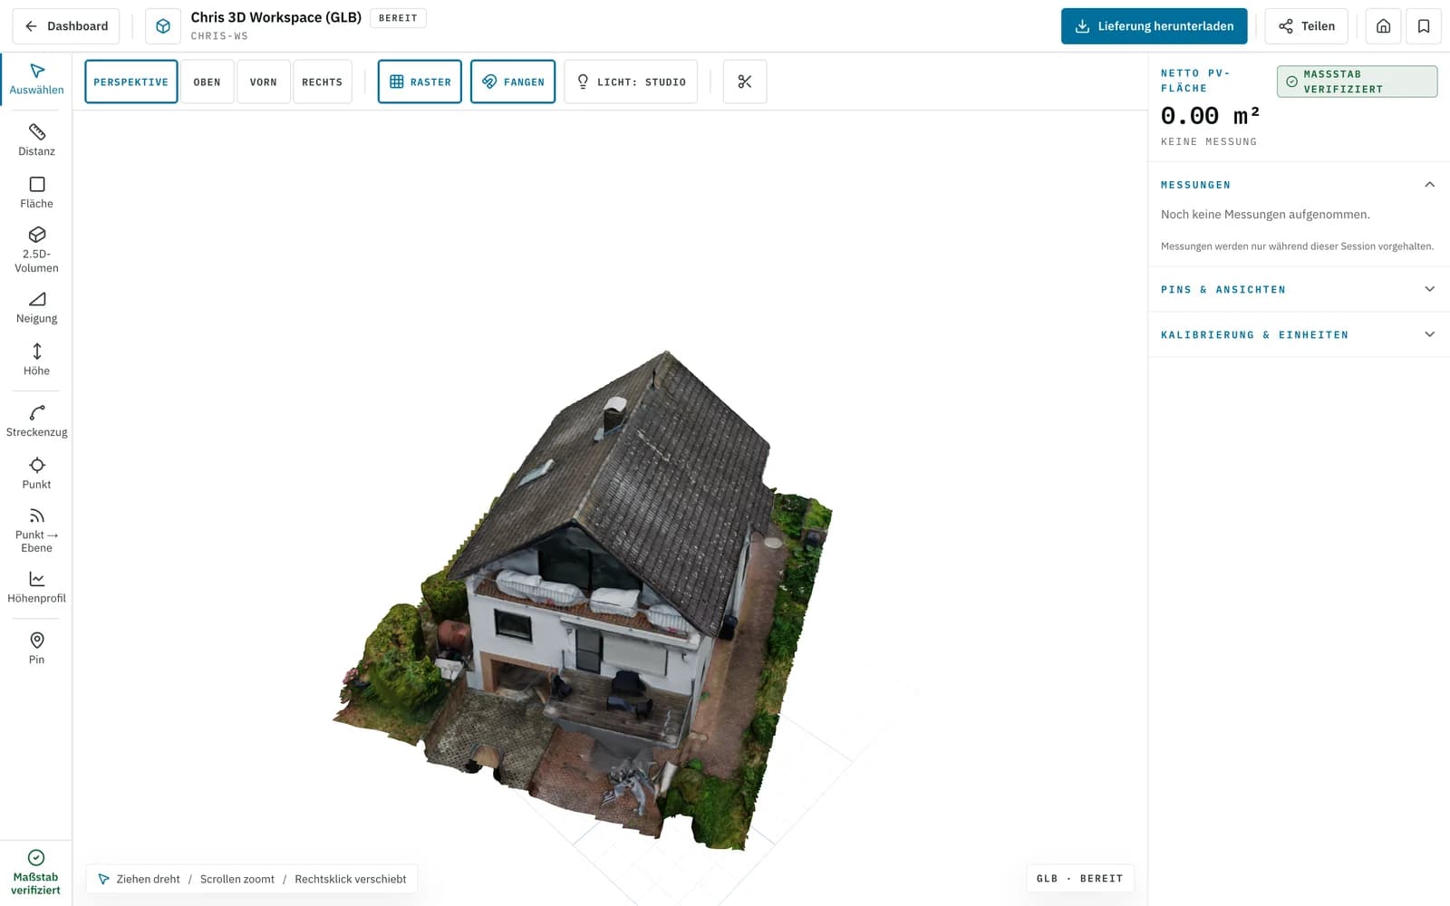Image resolution: width=1450 pixels, height=906 pixels.
Task: Switch to the Perspektive view
Action: pos(131,82)
